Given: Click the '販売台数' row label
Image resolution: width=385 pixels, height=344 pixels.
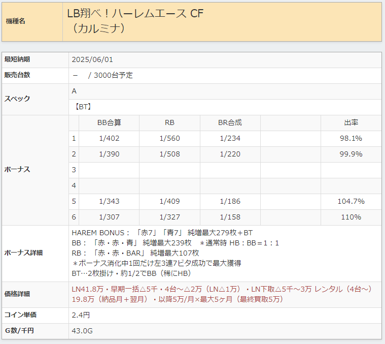Looking at the screenshot, I should pos(17,75).
